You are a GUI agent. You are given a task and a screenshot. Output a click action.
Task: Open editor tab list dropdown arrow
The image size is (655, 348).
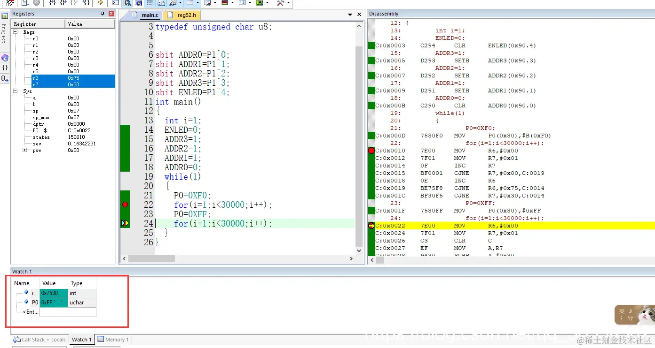pyautogui.click(x=350, y=15)
